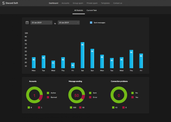Toggle the red Banned legend swatch
The width and height of the screenshot is (171, 122).
(48, 97)
